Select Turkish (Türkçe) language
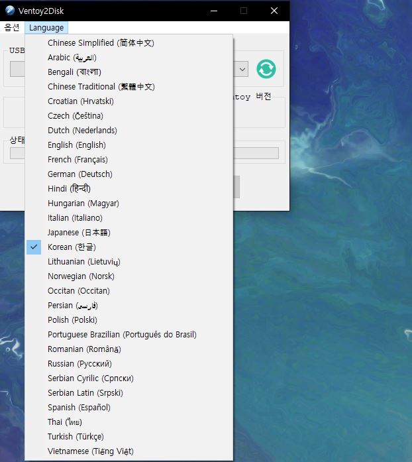 pos(129,437)
